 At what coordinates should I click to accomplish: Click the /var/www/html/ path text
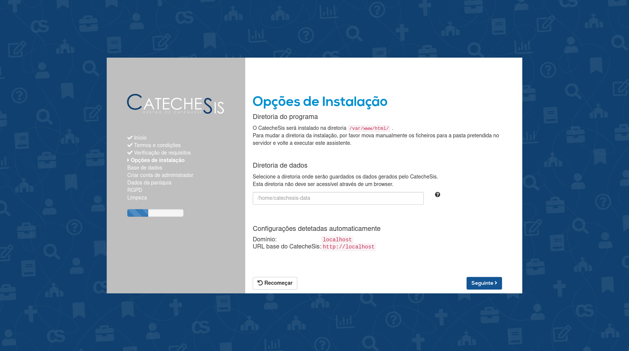tap(368, 128)
